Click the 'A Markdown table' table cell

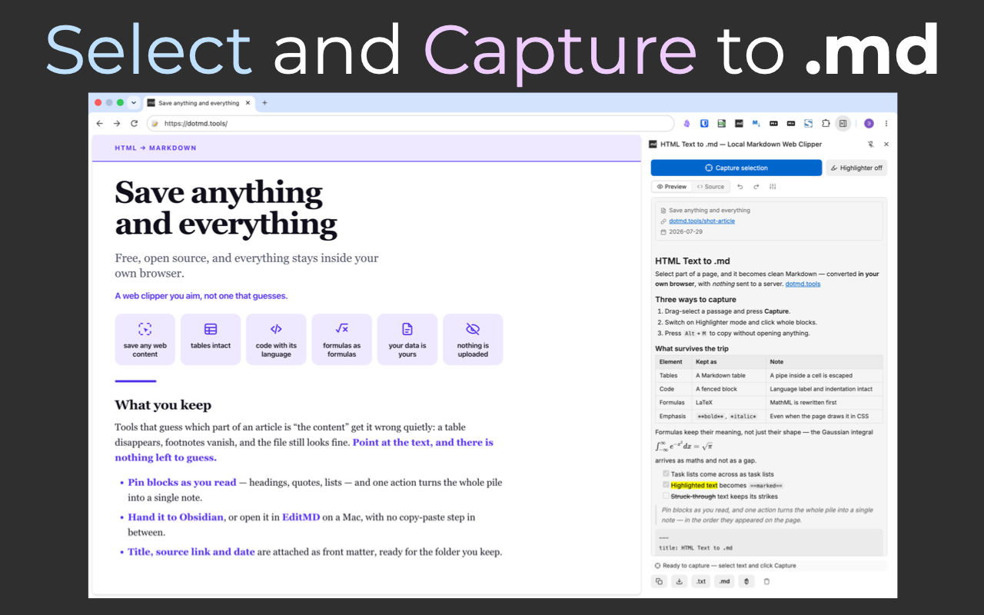pos(730,375)
